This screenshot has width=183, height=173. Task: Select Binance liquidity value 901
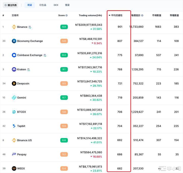tap(120, 27)
